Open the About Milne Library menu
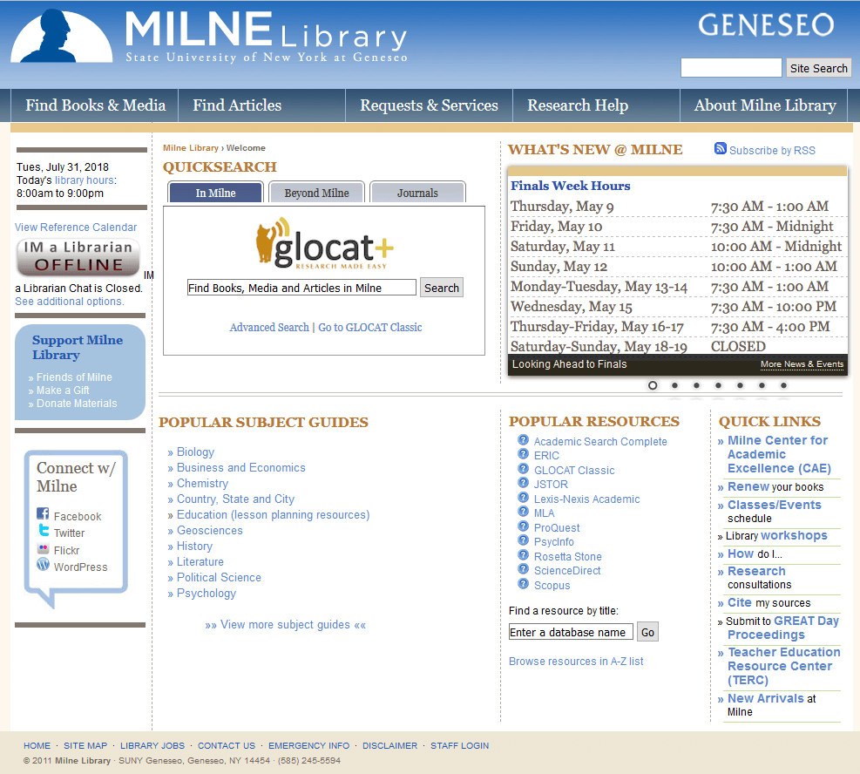Screen dimensions: 860x774 [x=763, y=105]
